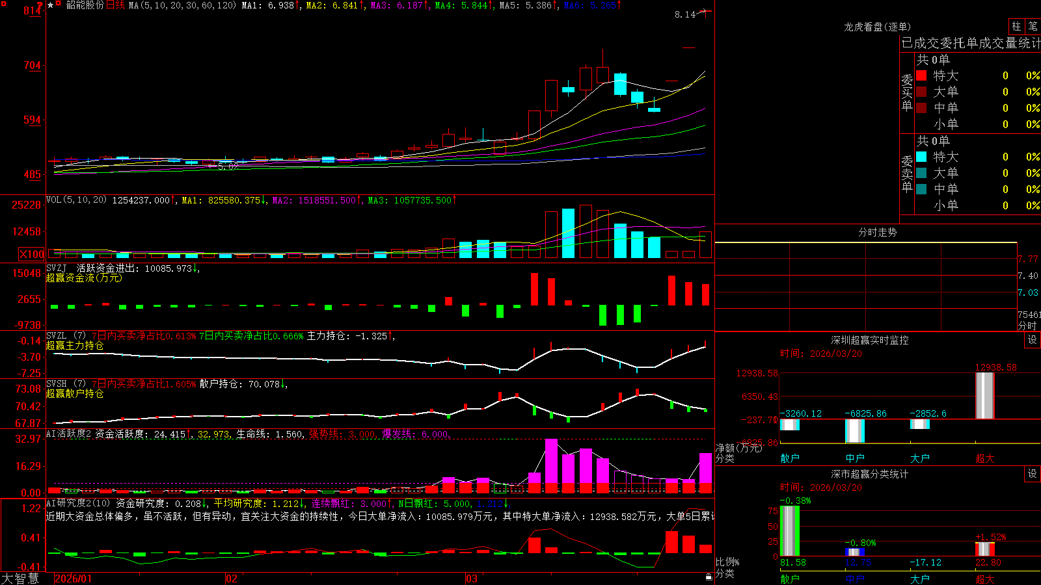Click the MA(5,10,20,30,60,120) indicator label
Viewport: 1041px width, 585px height.
click(x=182, y=5)
